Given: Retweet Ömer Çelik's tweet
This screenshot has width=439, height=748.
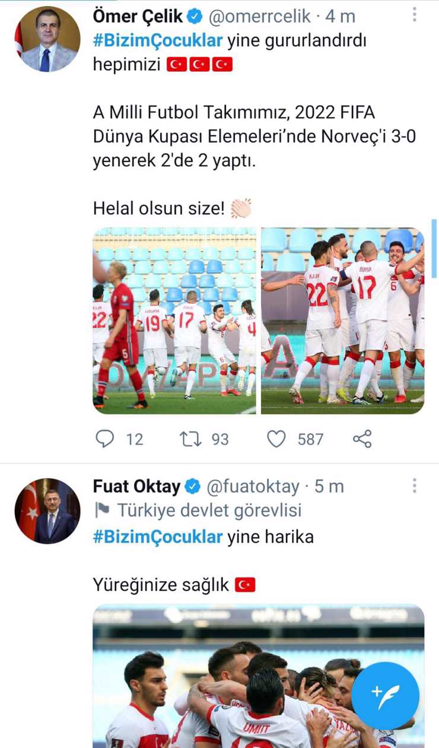Looking at the screenshot, I should point(190,439).
